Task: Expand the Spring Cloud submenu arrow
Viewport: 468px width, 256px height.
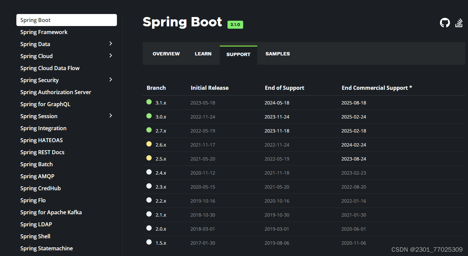Action: [x=111, y=55]
